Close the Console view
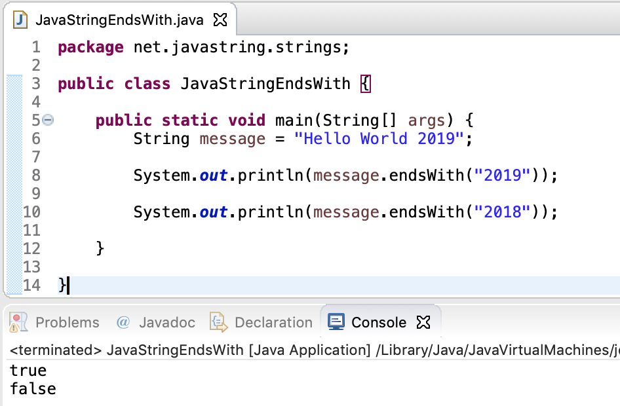 [x=423, y=322]
